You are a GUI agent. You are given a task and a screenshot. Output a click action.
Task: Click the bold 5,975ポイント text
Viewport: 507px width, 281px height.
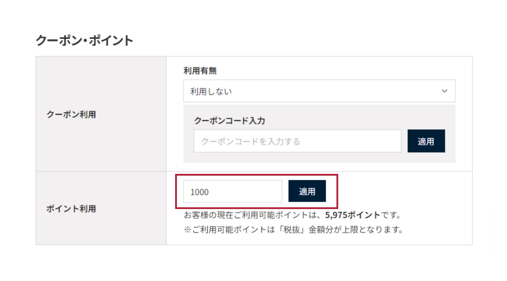coord(353,215)
